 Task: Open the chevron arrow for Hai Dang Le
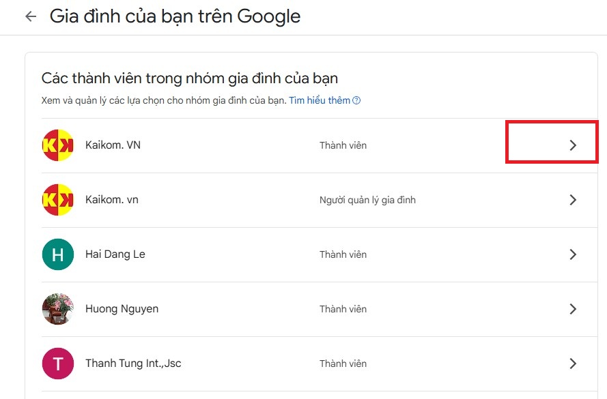(x=573, y=254)
